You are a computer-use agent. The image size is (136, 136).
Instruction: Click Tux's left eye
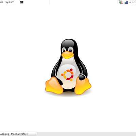(64, 50)
